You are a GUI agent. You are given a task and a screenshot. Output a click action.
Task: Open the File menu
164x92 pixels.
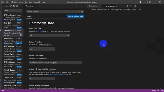coord(2,2)
